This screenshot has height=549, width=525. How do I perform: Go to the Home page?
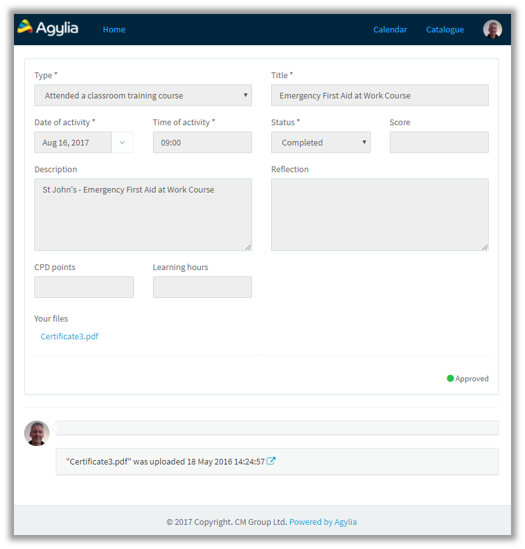pyautogui.click(x=114, y=29)
